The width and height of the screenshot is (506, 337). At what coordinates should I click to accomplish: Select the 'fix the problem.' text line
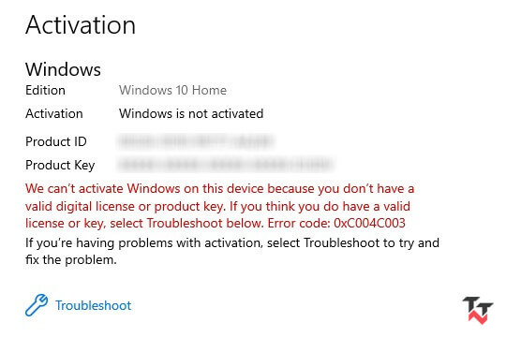click(x=71, y=259)
